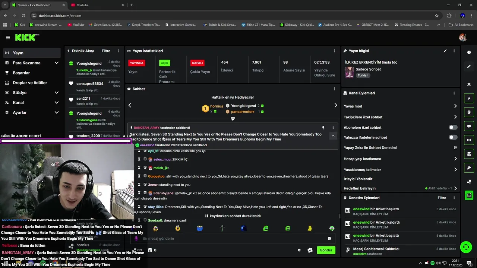Unpin the pinned chat message

[323, 128]
